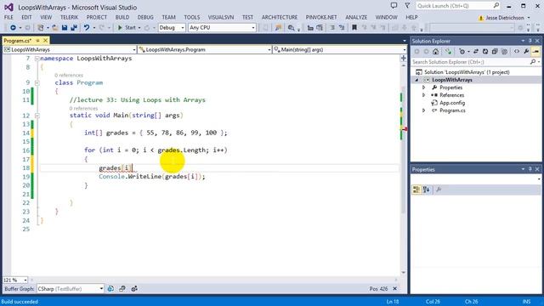Viewport: 544px width, 306px height.
Task: Click the Home icon in Solution Explorer
Action: [435, 51]
